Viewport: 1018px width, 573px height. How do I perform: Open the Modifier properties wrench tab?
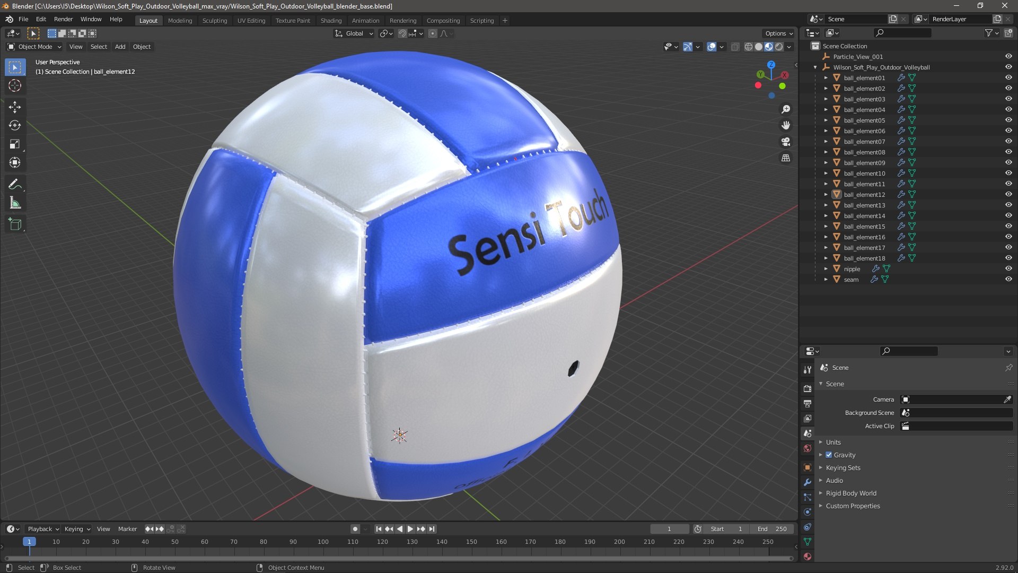(x=808, y=482)
